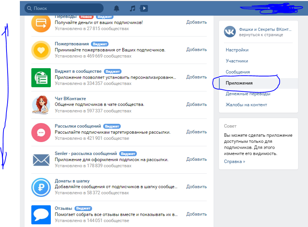Image resolution: width=308 pixels, height=227 pixels.
Task: Open the Пожертвования title link
Action: [72, 44]
